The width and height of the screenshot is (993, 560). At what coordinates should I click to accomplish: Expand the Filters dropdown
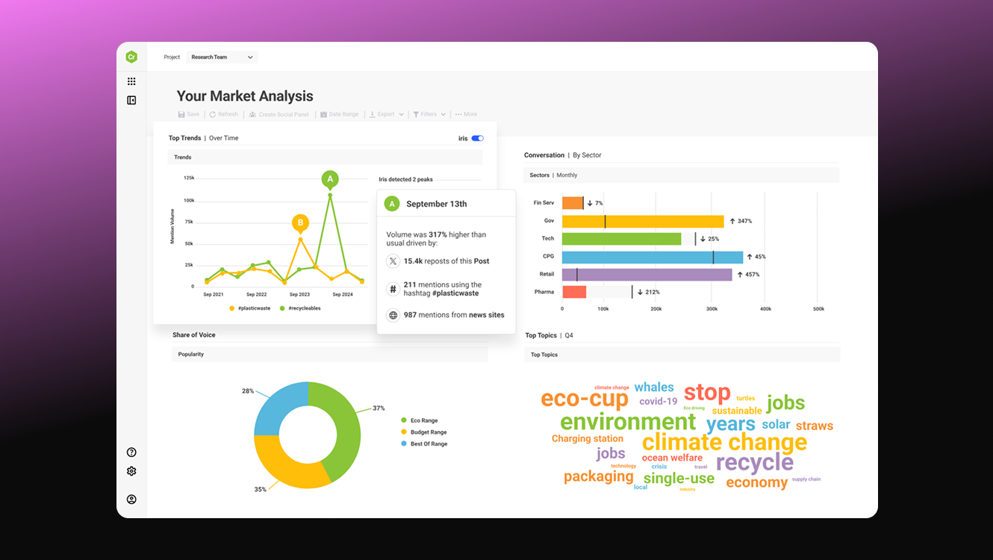coord(429,114)
